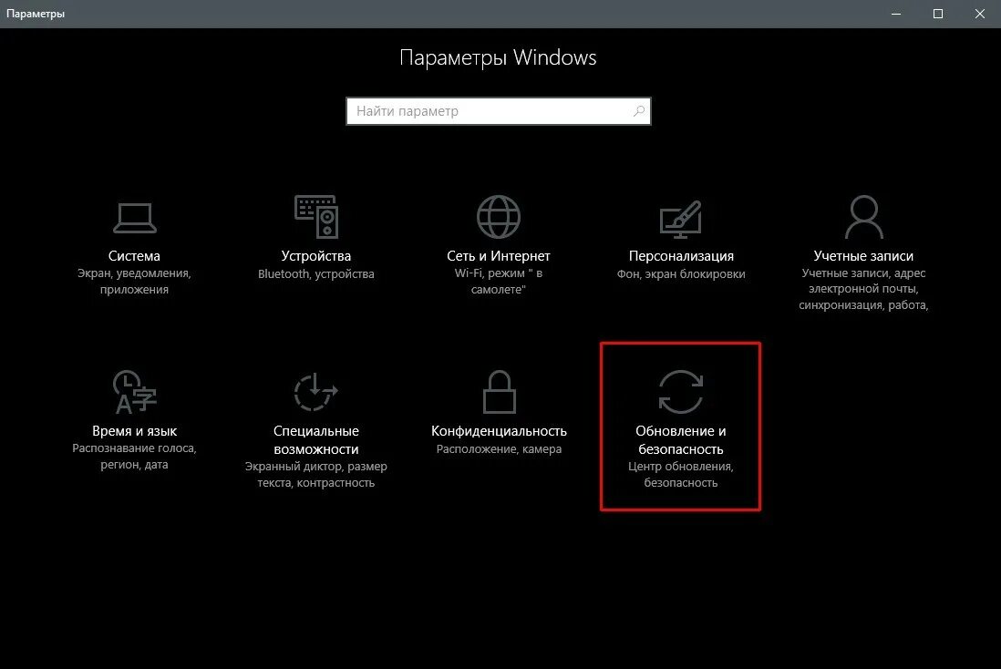The height and width of the screenshot is (669, 1001).
Task: Select the Bluetooth, устройства subtitle
Action: click(x=316, y=273)
